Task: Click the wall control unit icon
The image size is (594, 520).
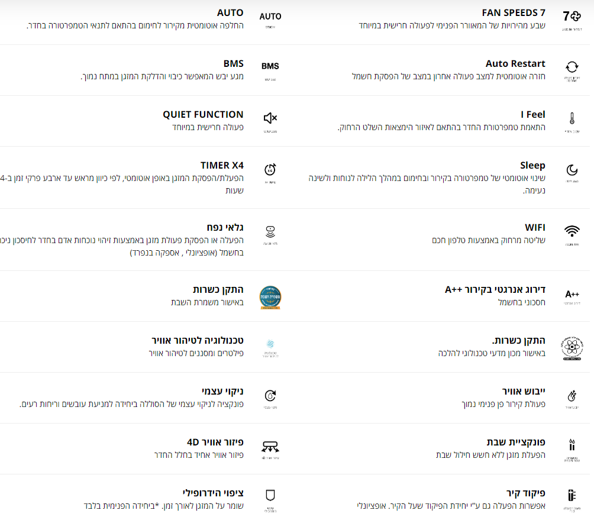Action: point(572,495)
